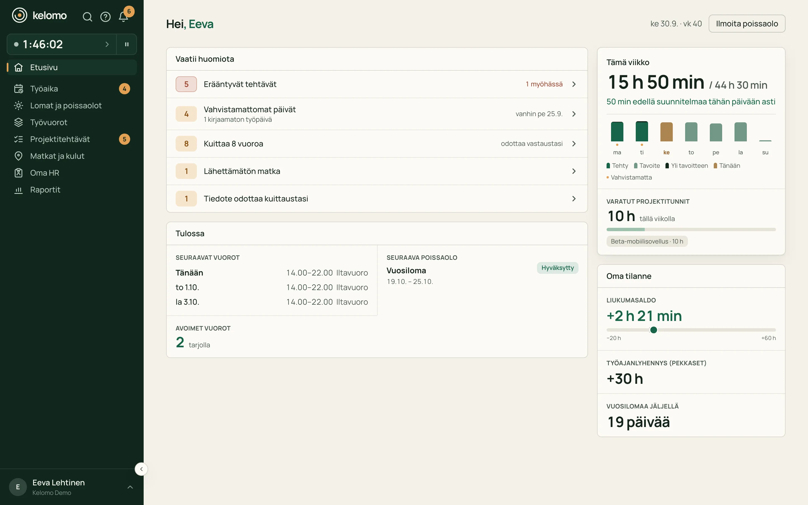Collapse the sidebar with arrow button

coord(141,469)
